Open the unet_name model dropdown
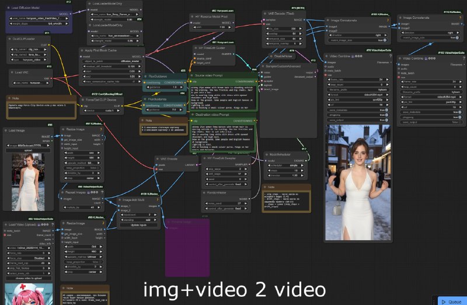The width and height of the screenshot is (467, 305). (39, 19)
